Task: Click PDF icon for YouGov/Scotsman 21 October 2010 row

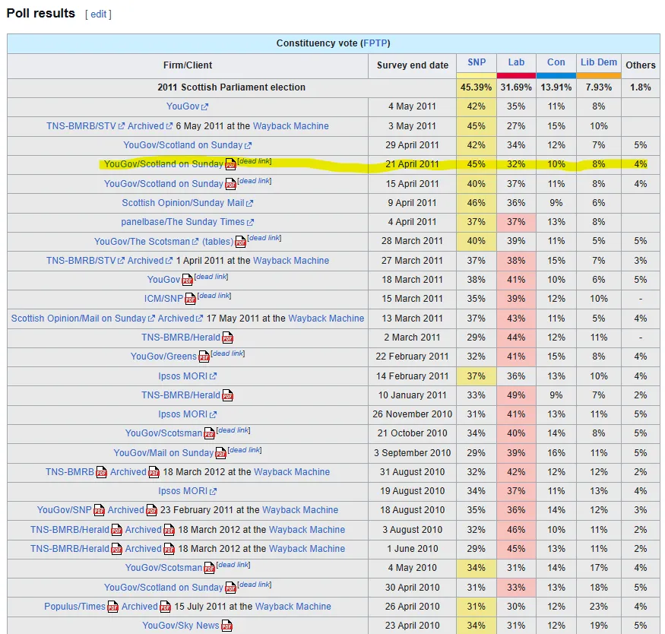Action: pos(209,433)
